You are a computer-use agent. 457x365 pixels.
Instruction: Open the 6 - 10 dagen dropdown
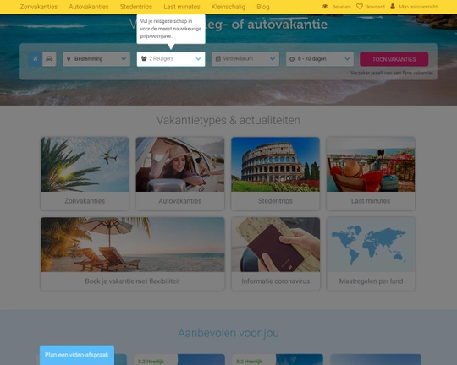click(320, 59)
